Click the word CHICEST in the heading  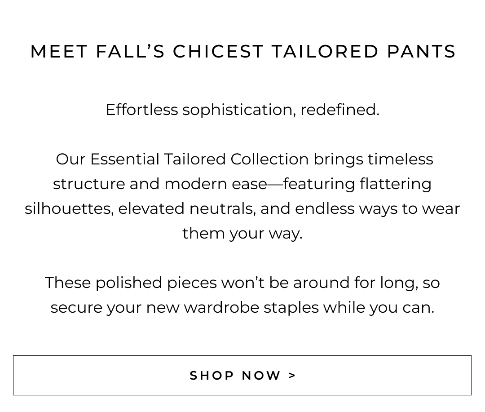[x=218, y=52]
